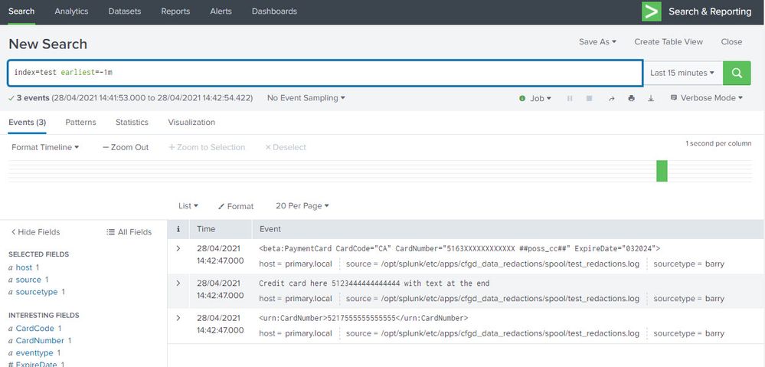Click Zoom Out on the timeline
This screenshot has width=765, height=367.
coord(126,147)
